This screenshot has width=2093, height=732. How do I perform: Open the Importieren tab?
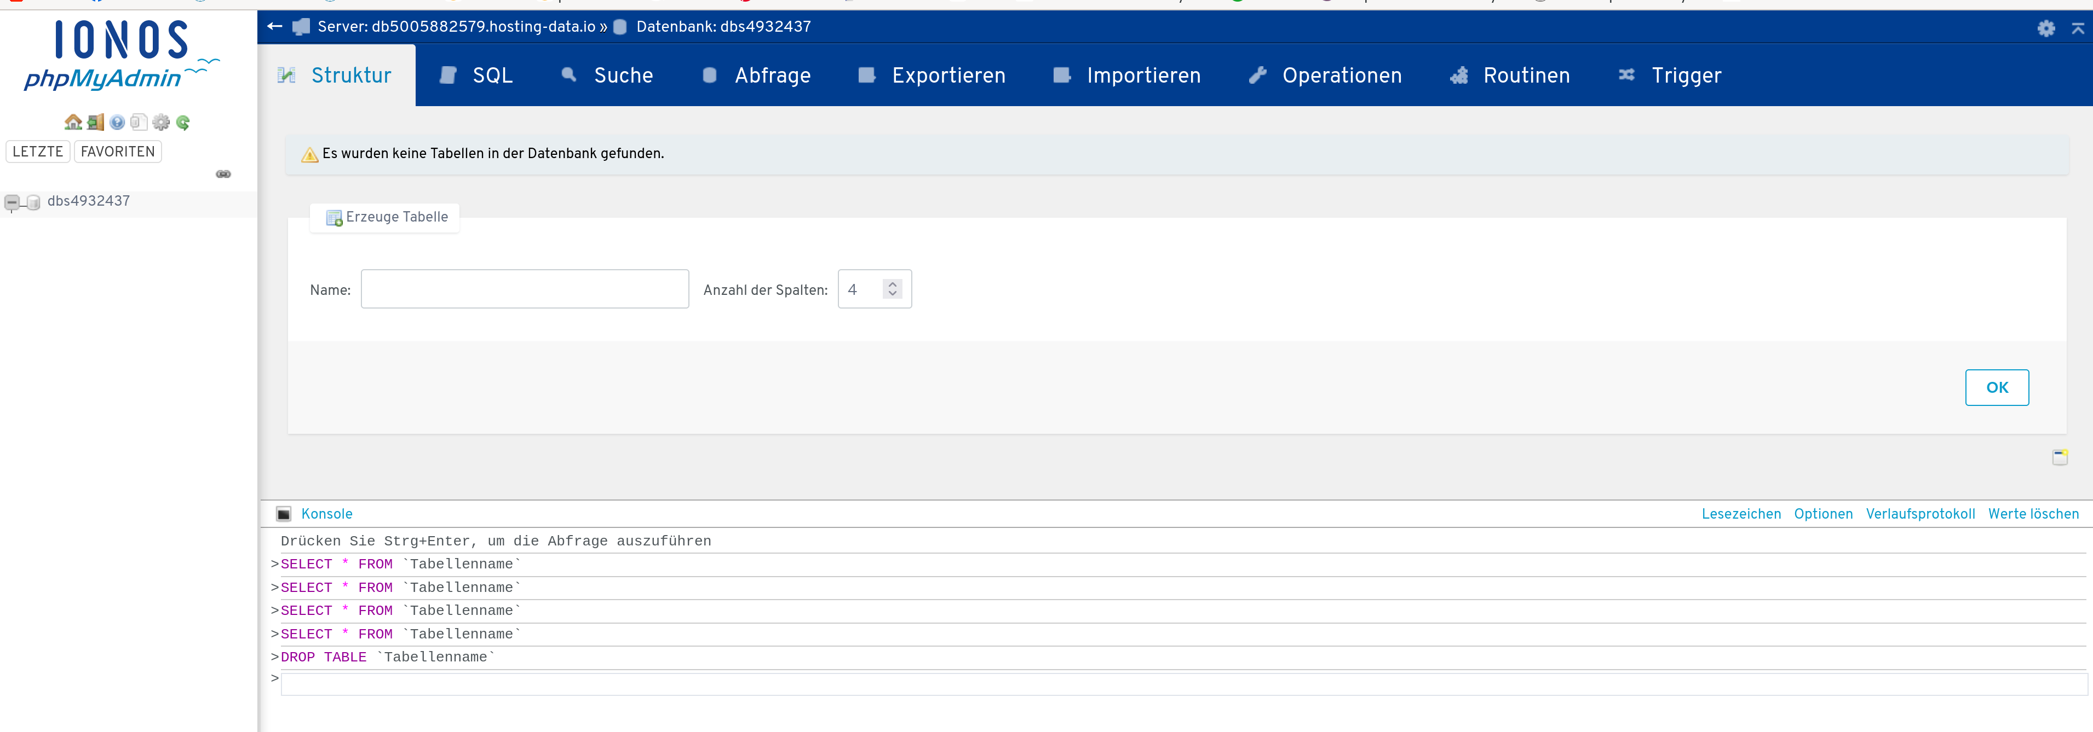pos(1128,75)
